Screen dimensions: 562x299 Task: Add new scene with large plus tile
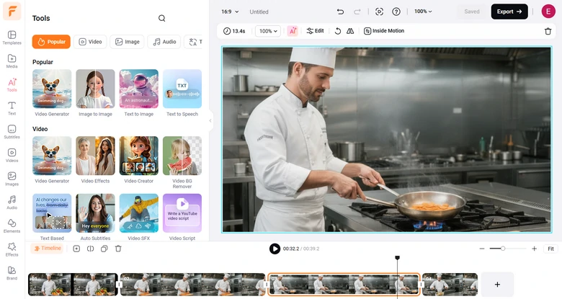coord(497,285)
